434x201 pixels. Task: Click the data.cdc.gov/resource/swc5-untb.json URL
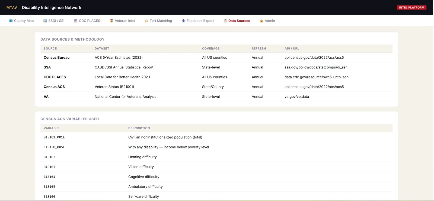pos(317,77)
